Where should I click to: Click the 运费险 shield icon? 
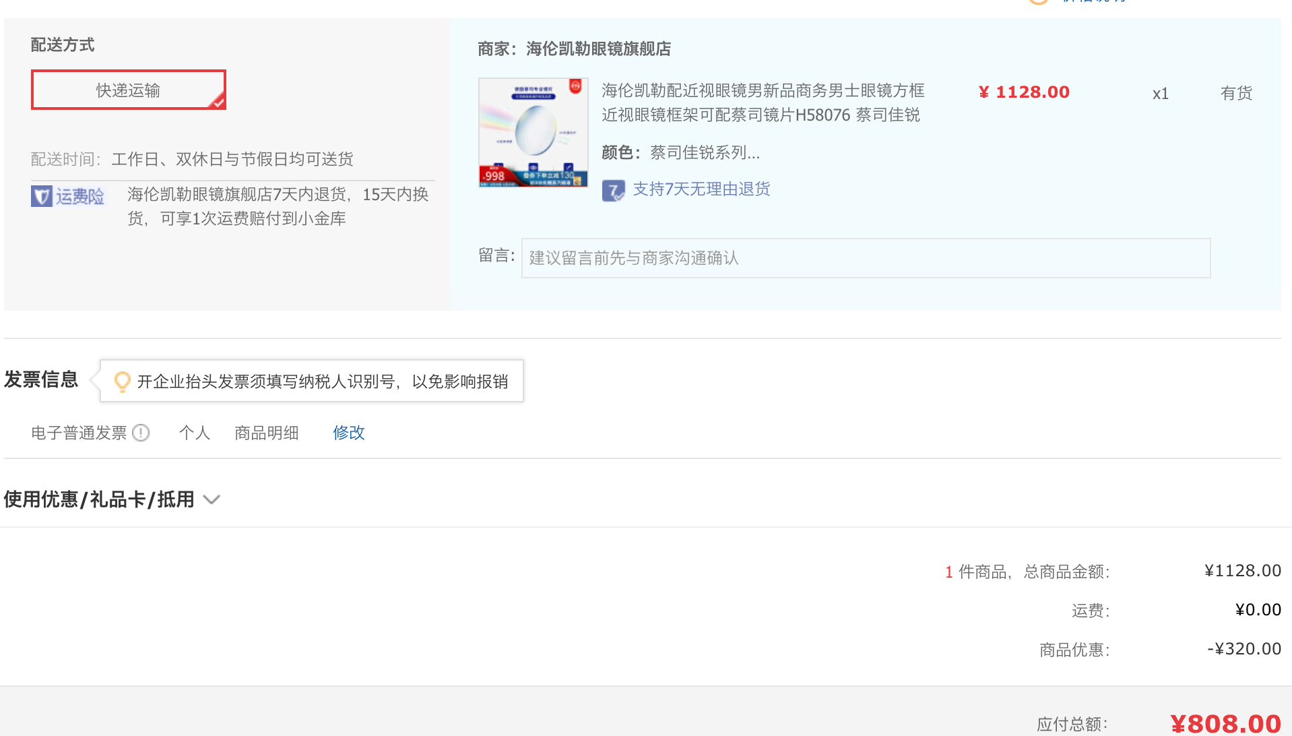coord(42,196)
